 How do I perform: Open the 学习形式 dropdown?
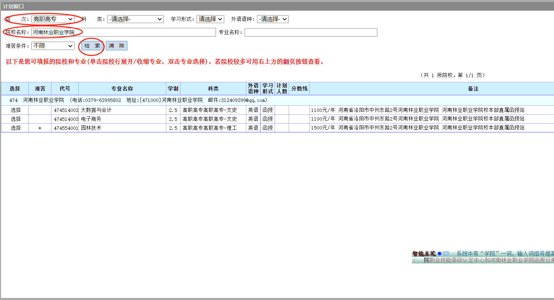210,19
